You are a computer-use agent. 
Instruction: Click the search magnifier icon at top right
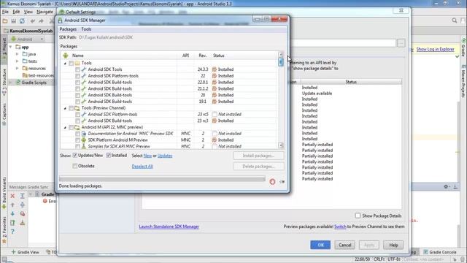click(454, 20)
